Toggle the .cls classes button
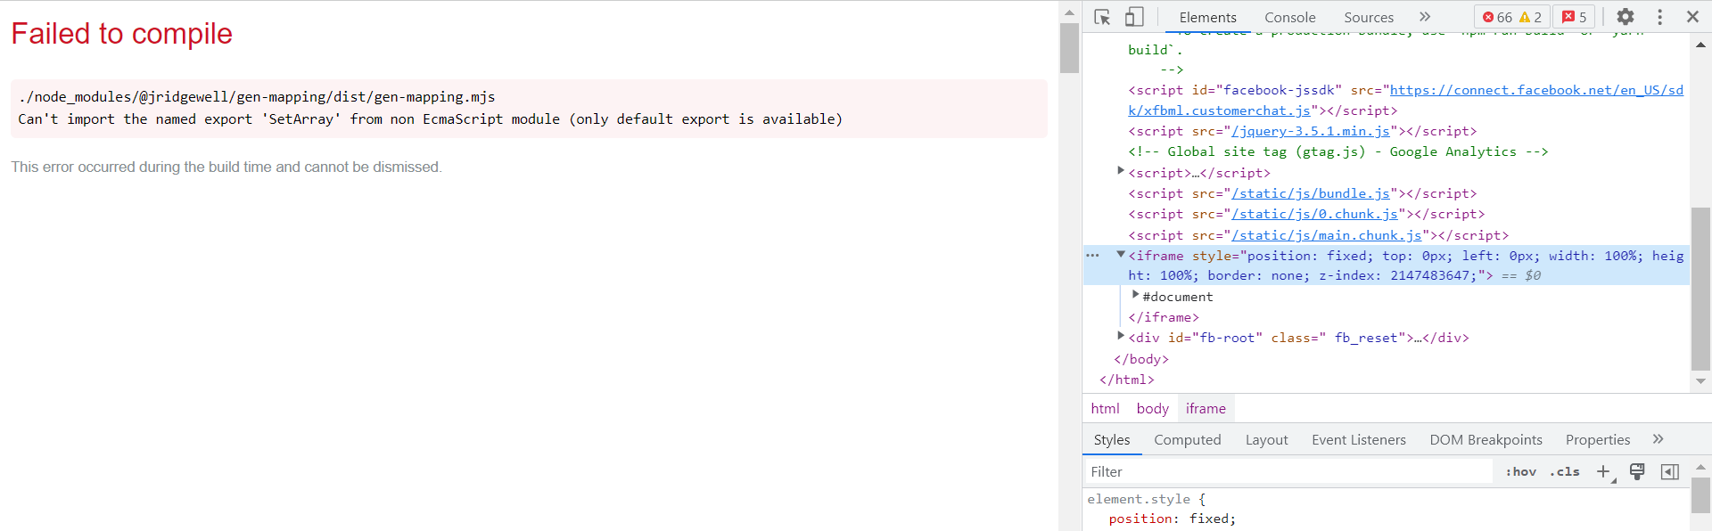The image size is (1712, 531). pyautogui.click(x=1564, y=471)
